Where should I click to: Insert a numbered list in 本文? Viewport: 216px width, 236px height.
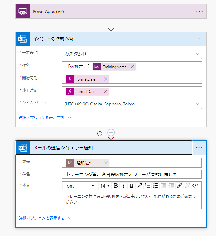pos(156,186)
